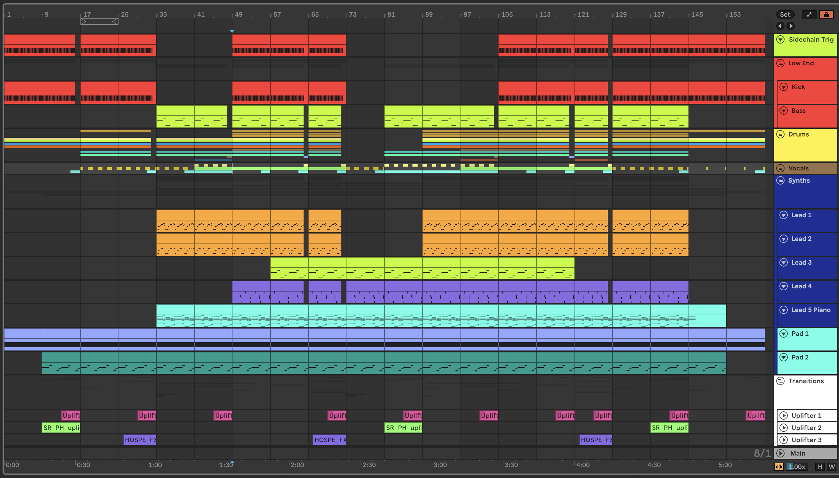The height and width of the screenshot is (478, 839).
Task: Unfold the Uplifter 2 track arrow
Action: [x=784, y=427]
